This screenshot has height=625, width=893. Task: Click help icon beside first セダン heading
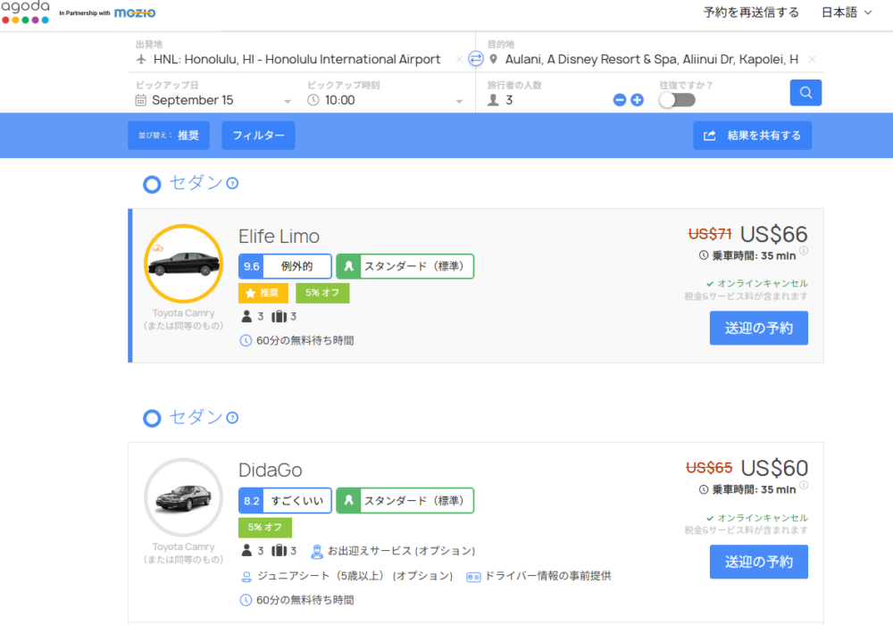click(232, 184)
